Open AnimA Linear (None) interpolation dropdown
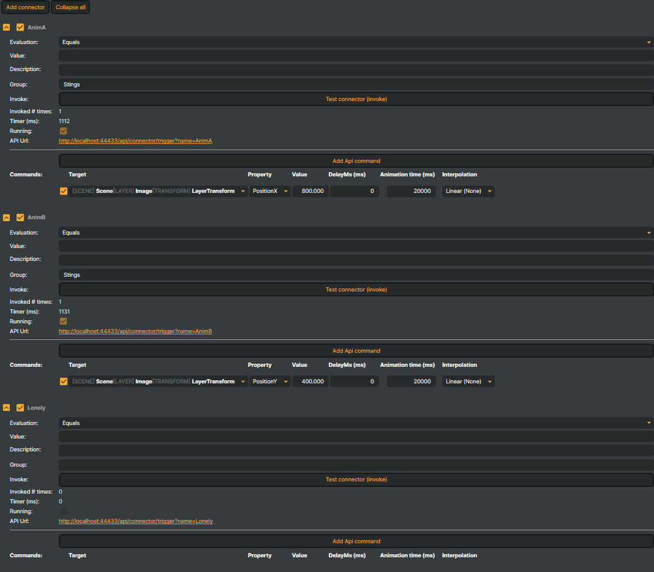The height and width of the screenshot is (572, 654). 468,191
